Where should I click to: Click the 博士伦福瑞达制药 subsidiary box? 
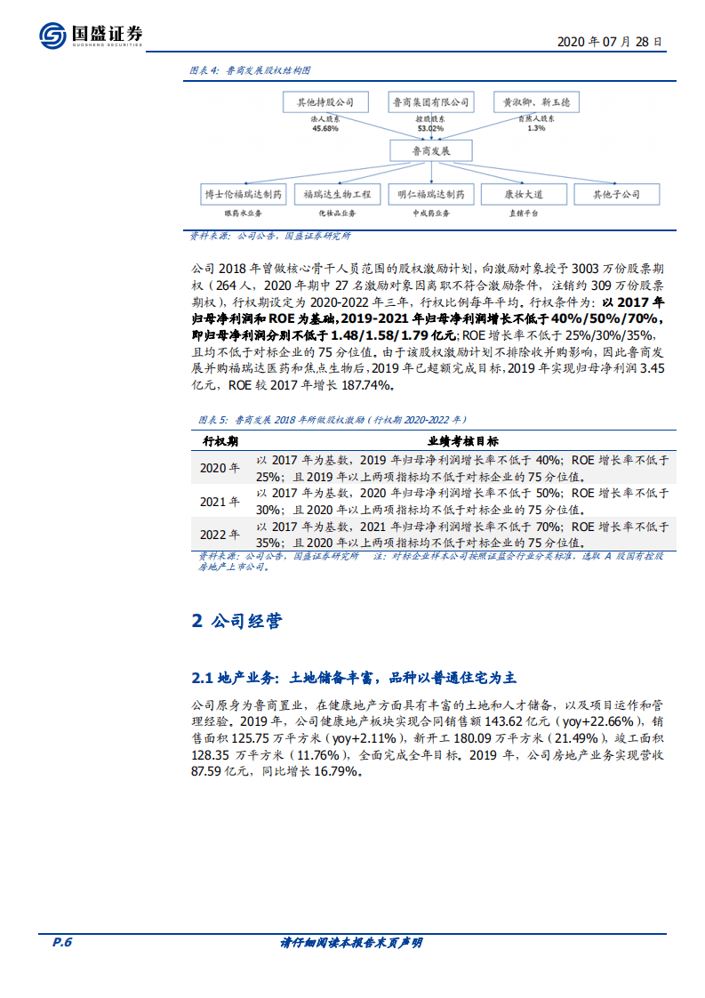click(x=243, y=194)
